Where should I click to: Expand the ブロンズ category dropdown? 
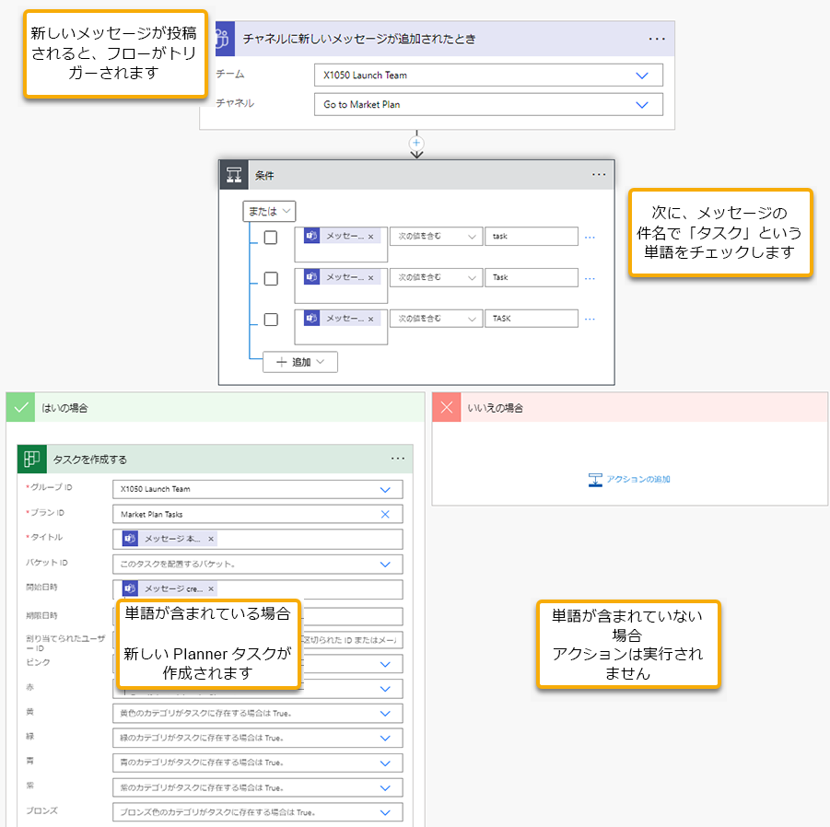pyautogui.click(x=385, y=812)
